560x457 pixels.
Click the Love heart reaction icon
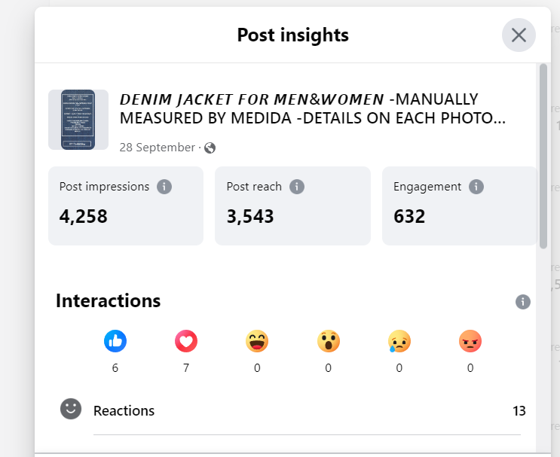186,342
